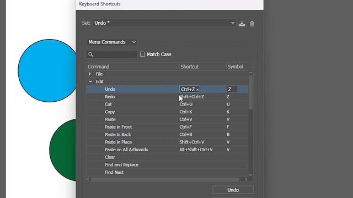Click the Ctrl+B shortcut cell
This screenshot has width=353, height=198.
186,134
